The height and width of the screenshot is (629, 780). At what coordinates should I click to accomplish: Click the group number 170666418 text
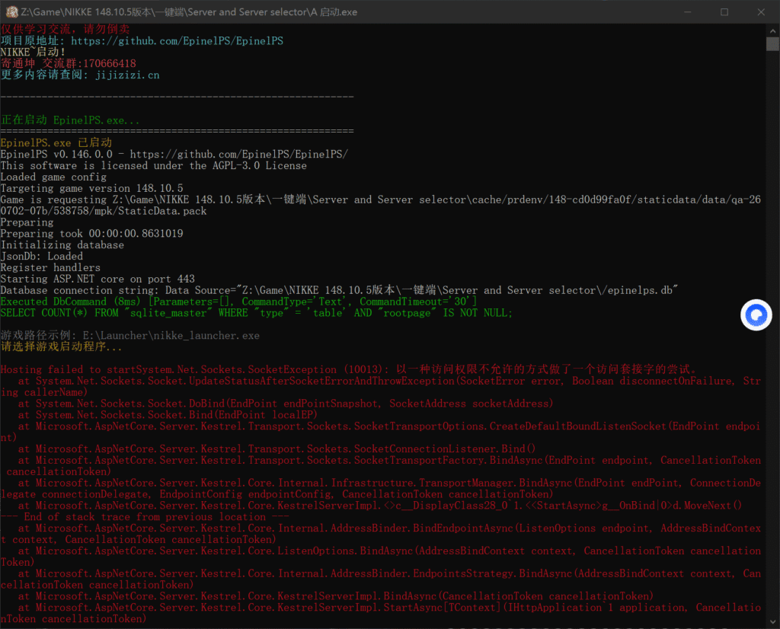pos(110,64)
